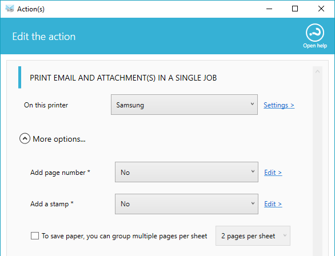The image size is (335, 256).
Task: Close the Action(s) window
Action: tap(321, 9)
